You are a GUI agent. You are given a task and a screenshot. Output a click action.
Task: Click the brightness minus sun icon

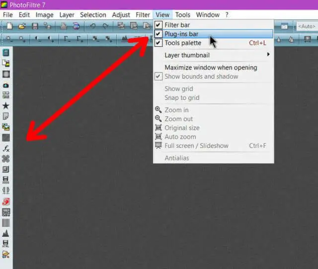pos(8,39)
